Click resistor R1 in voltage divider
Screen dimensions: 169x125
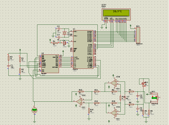(x=20, y=59)
